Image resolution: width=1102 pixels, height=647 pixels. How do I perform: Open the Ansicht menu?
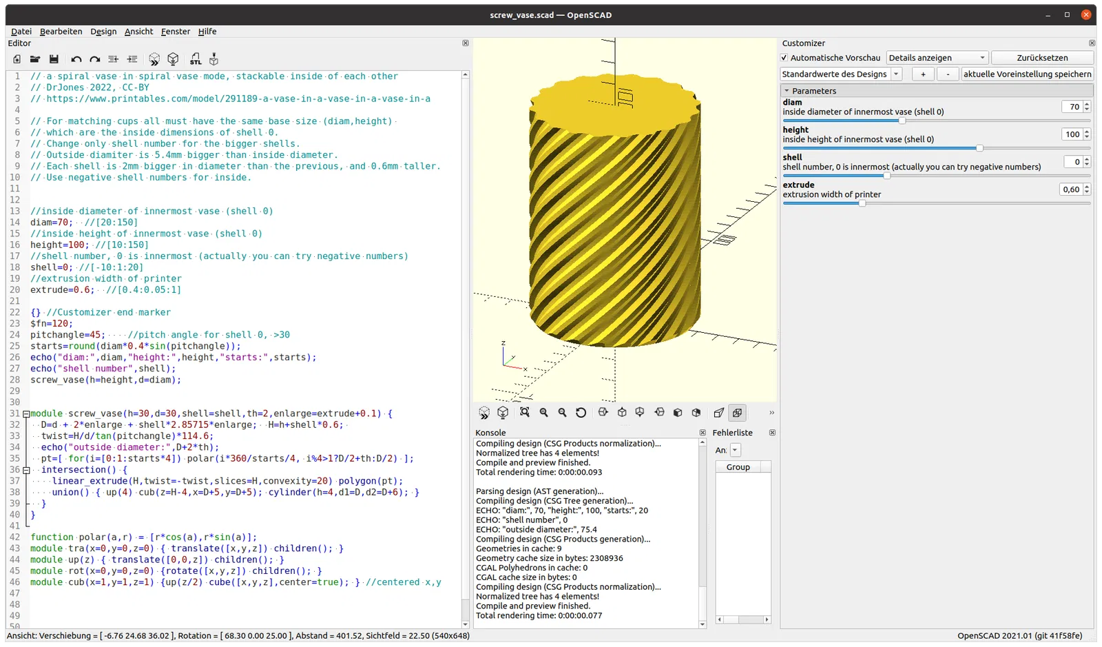click(x=138, y=32)
